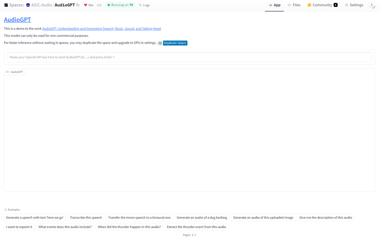Click the Community discussions count badge 4
Image resolution: width=380 pixels, height=240 pixels.
click(335, 5)
